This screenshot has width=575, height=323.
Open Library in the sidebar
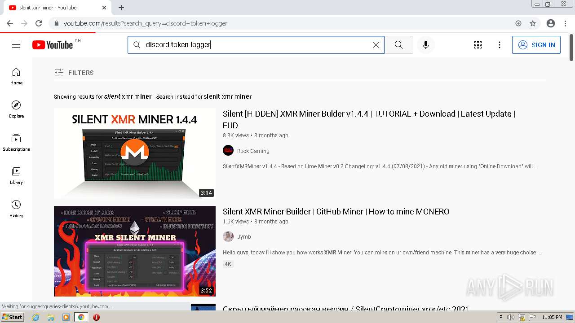pos(16,176)
